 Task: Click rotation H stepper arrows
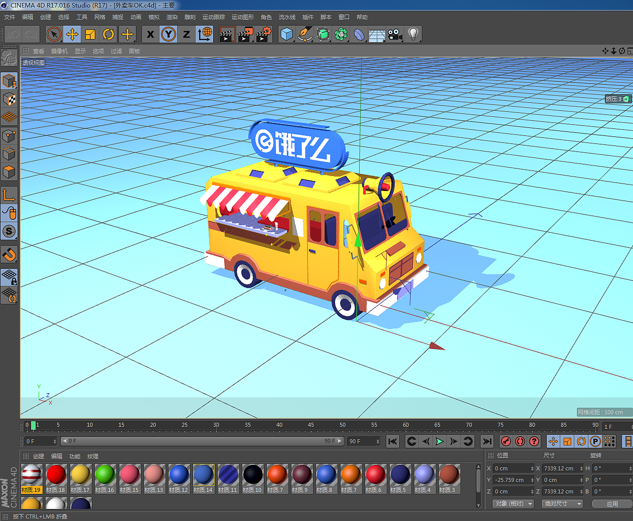click(x=630, y=468)
